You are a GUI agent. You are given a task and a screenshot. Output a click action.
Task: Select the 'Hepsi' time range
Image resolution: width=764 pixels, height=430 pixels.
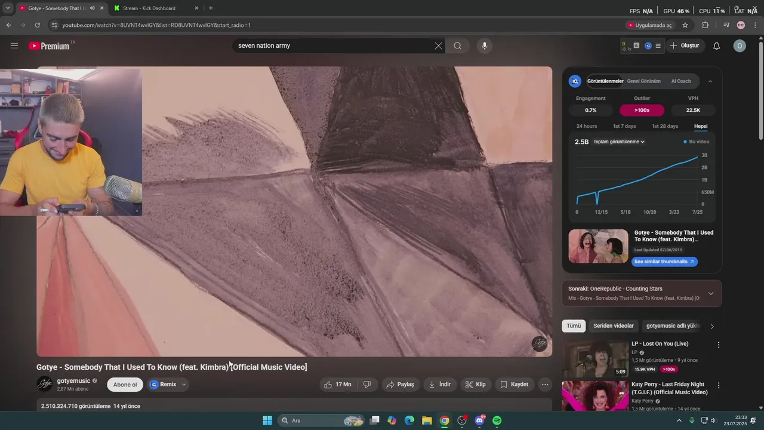[x=701, y=126]
